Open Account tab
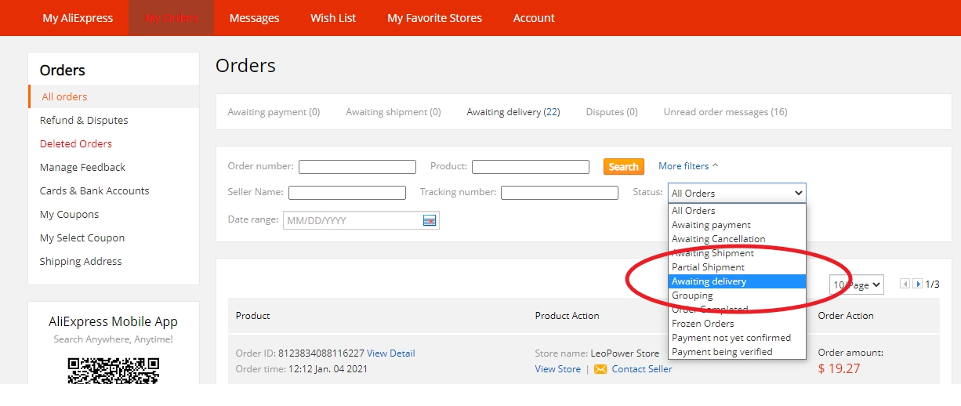This screenshot has width=961, height=406. 534,17
